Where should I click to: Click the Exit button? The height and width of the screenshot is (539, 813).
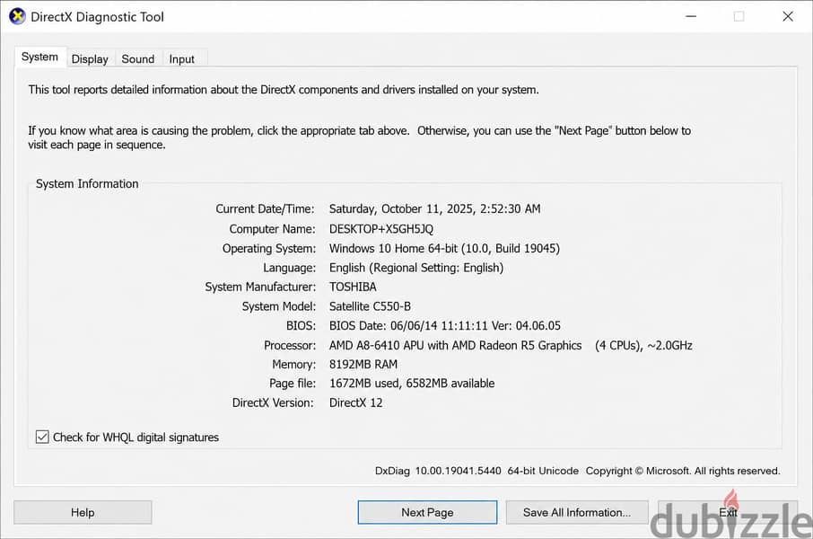coord(728,513)
